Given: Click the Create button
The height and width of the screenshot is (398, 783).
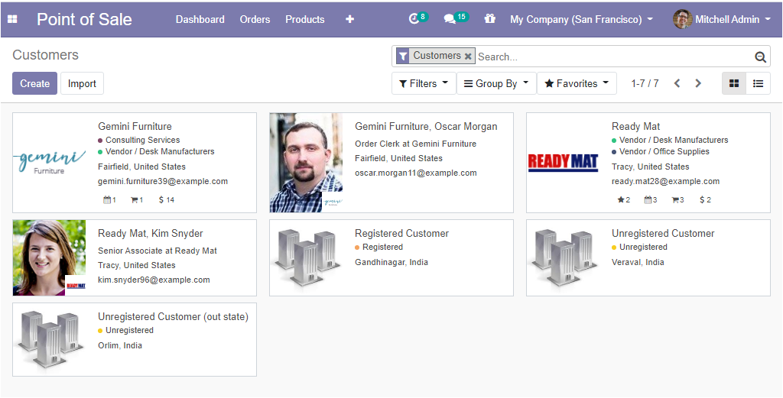Looking at the screenshot, I should [34, 83].
